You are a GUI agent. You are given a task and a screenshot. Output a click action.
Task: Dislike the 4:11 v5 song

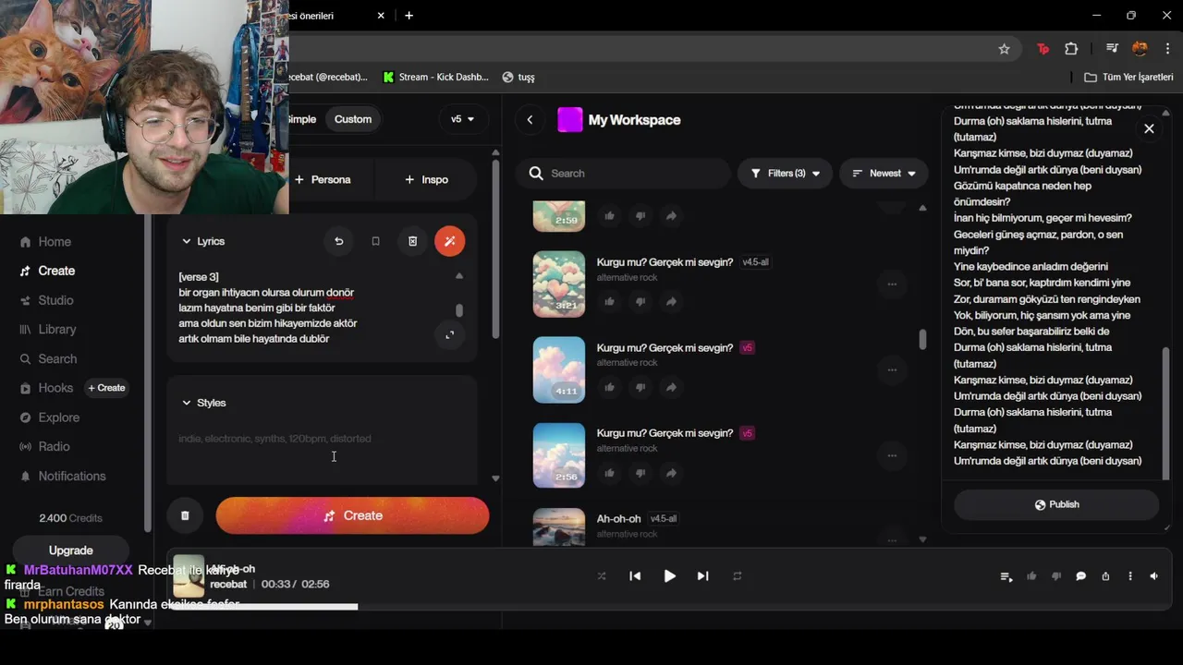pos(640,387)
